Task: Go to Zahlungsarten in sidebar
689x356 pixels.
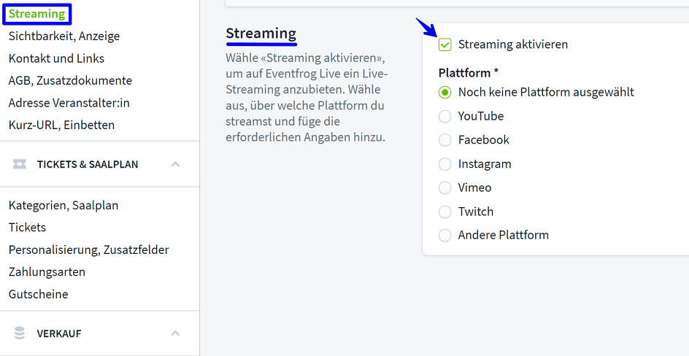Action: pyautogui.click(x=47, y=271)
